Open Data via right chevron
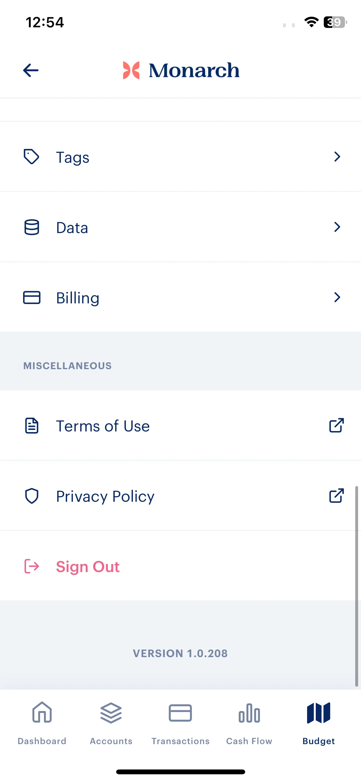The width and height of the screenshot is (361, 782). pyautogui.click(x=337, y=227)
